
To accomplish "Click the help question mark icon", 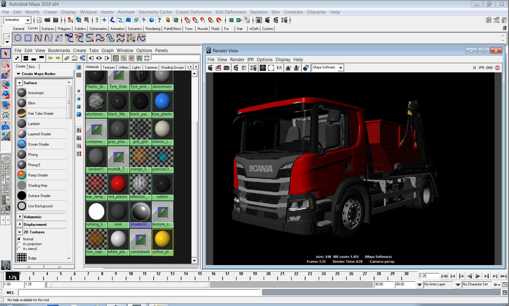I will [x=159, y=20].
